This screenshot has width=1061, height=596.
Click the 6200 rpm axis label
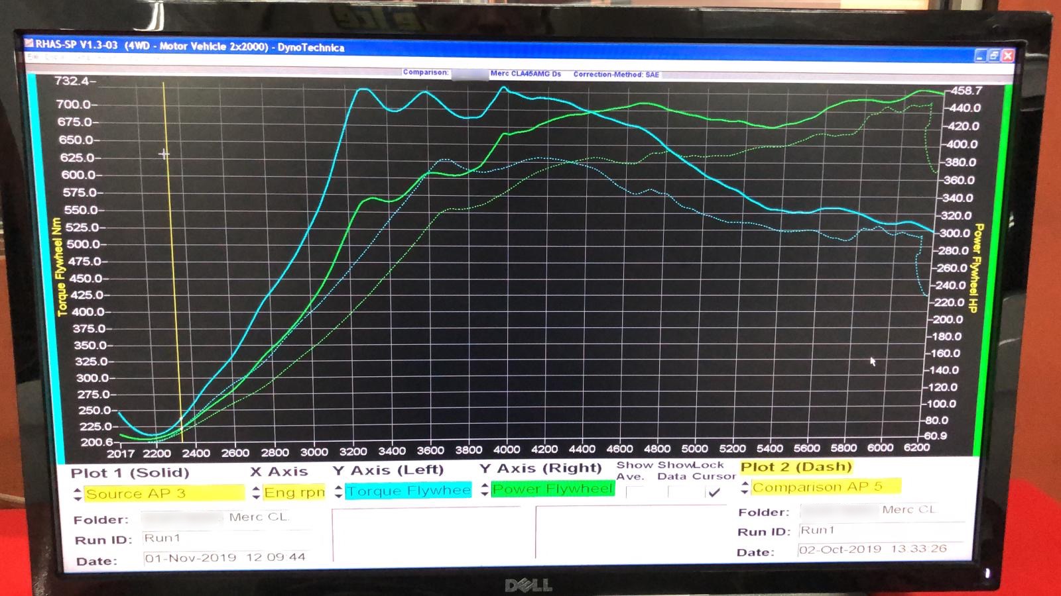[916, 448]
